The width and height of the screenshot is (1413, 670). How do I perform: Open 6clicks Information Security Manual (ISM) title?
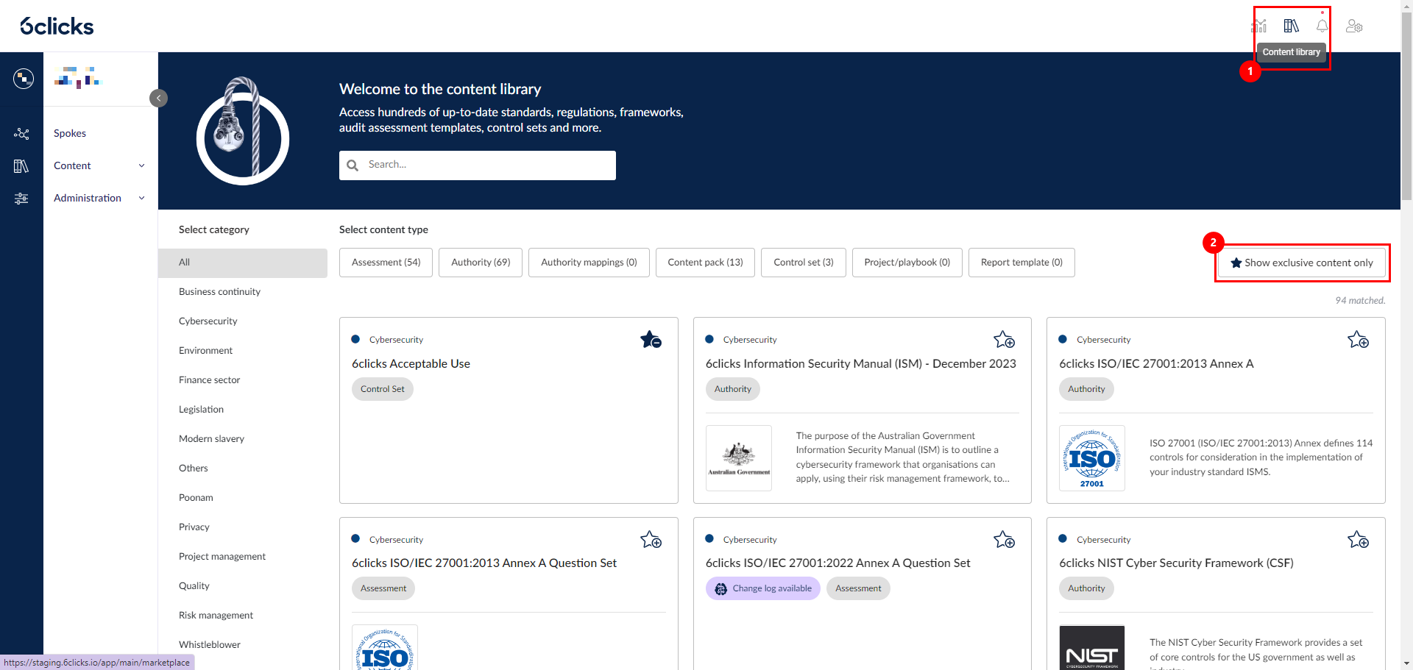pos(860,364)
